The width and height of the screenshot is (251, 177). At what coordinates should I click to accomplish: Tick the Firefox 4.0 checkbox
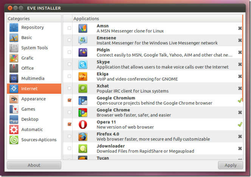click(69, 136)
